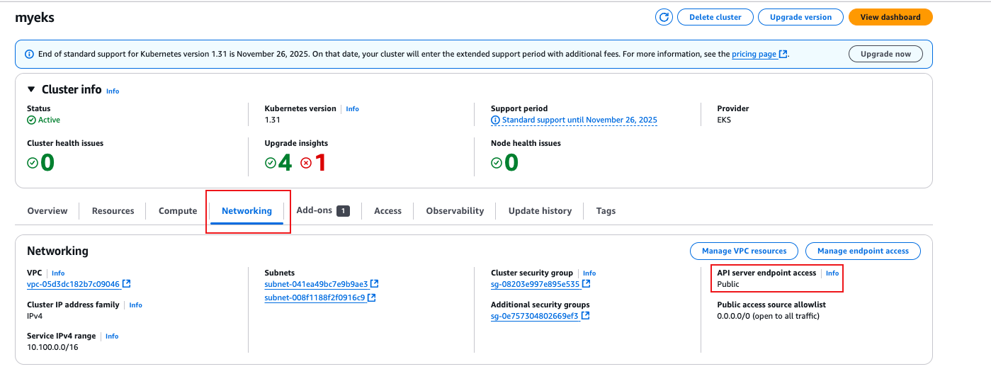Click the 10.100.0.0/16 service range value
Image resolution: width=991 pixels, height=369 pixels.
pos(52,348)
